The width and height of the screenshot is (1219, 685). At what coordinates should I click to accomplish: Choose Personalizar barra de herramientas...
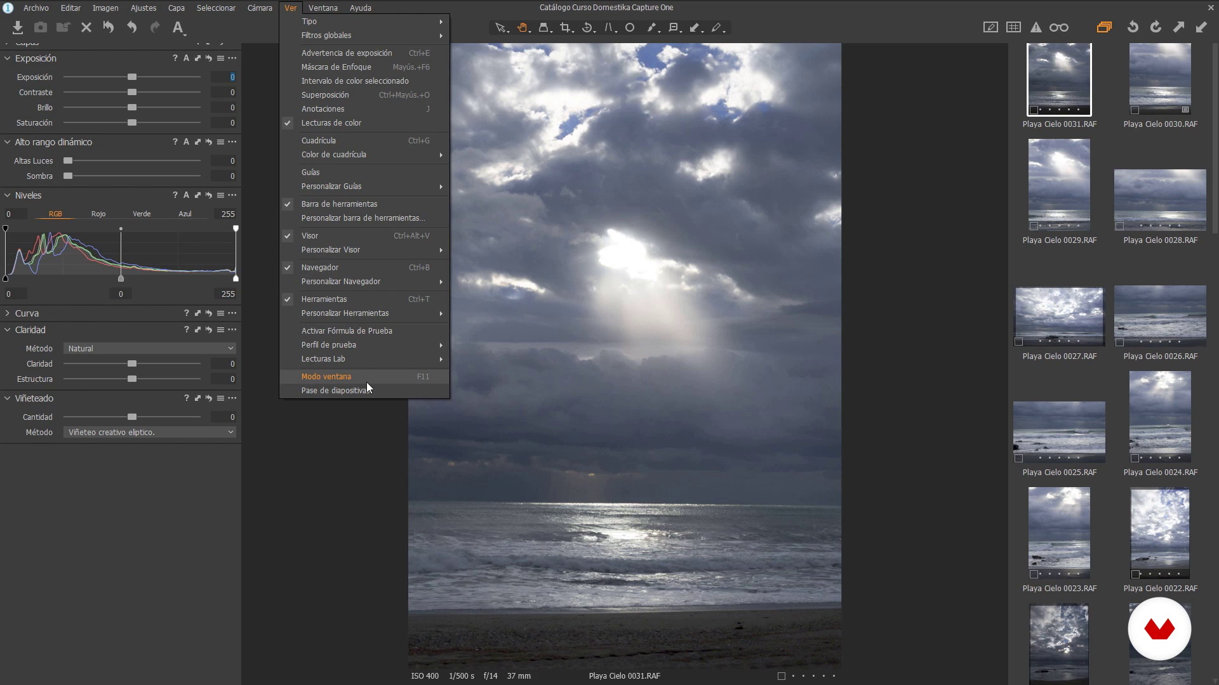coord(364,218)
